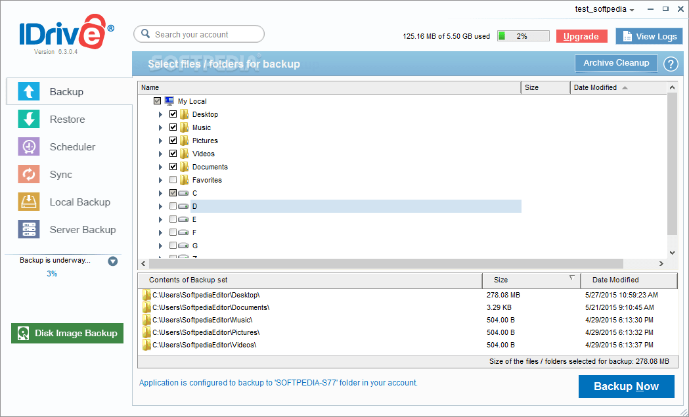This screenshot has height=417, width=689.
Task: Click the Upgrade button
Action: [x=581, y=37]
